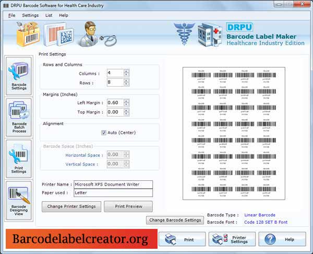313x254 pixels.
Task: Increase the Top Margin value
Action: pos(126,110)
